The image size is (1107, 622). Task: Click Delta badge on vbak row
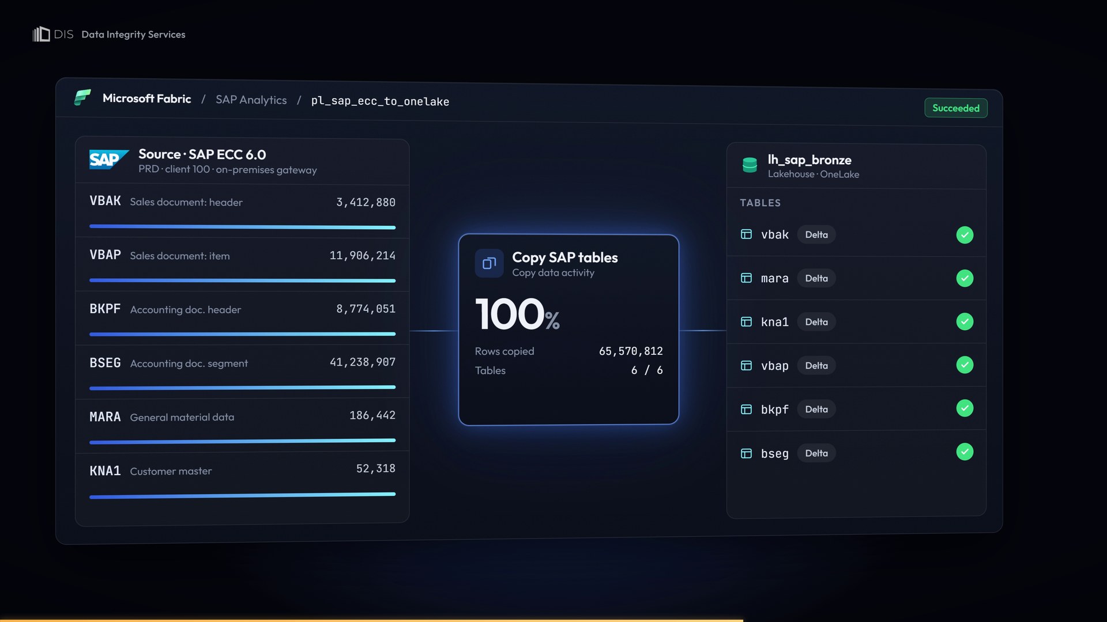tap(816, 234)
